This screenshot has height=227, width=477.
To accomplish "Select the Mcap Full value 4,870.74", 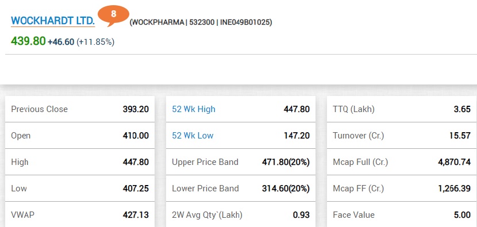I will 454,162.
